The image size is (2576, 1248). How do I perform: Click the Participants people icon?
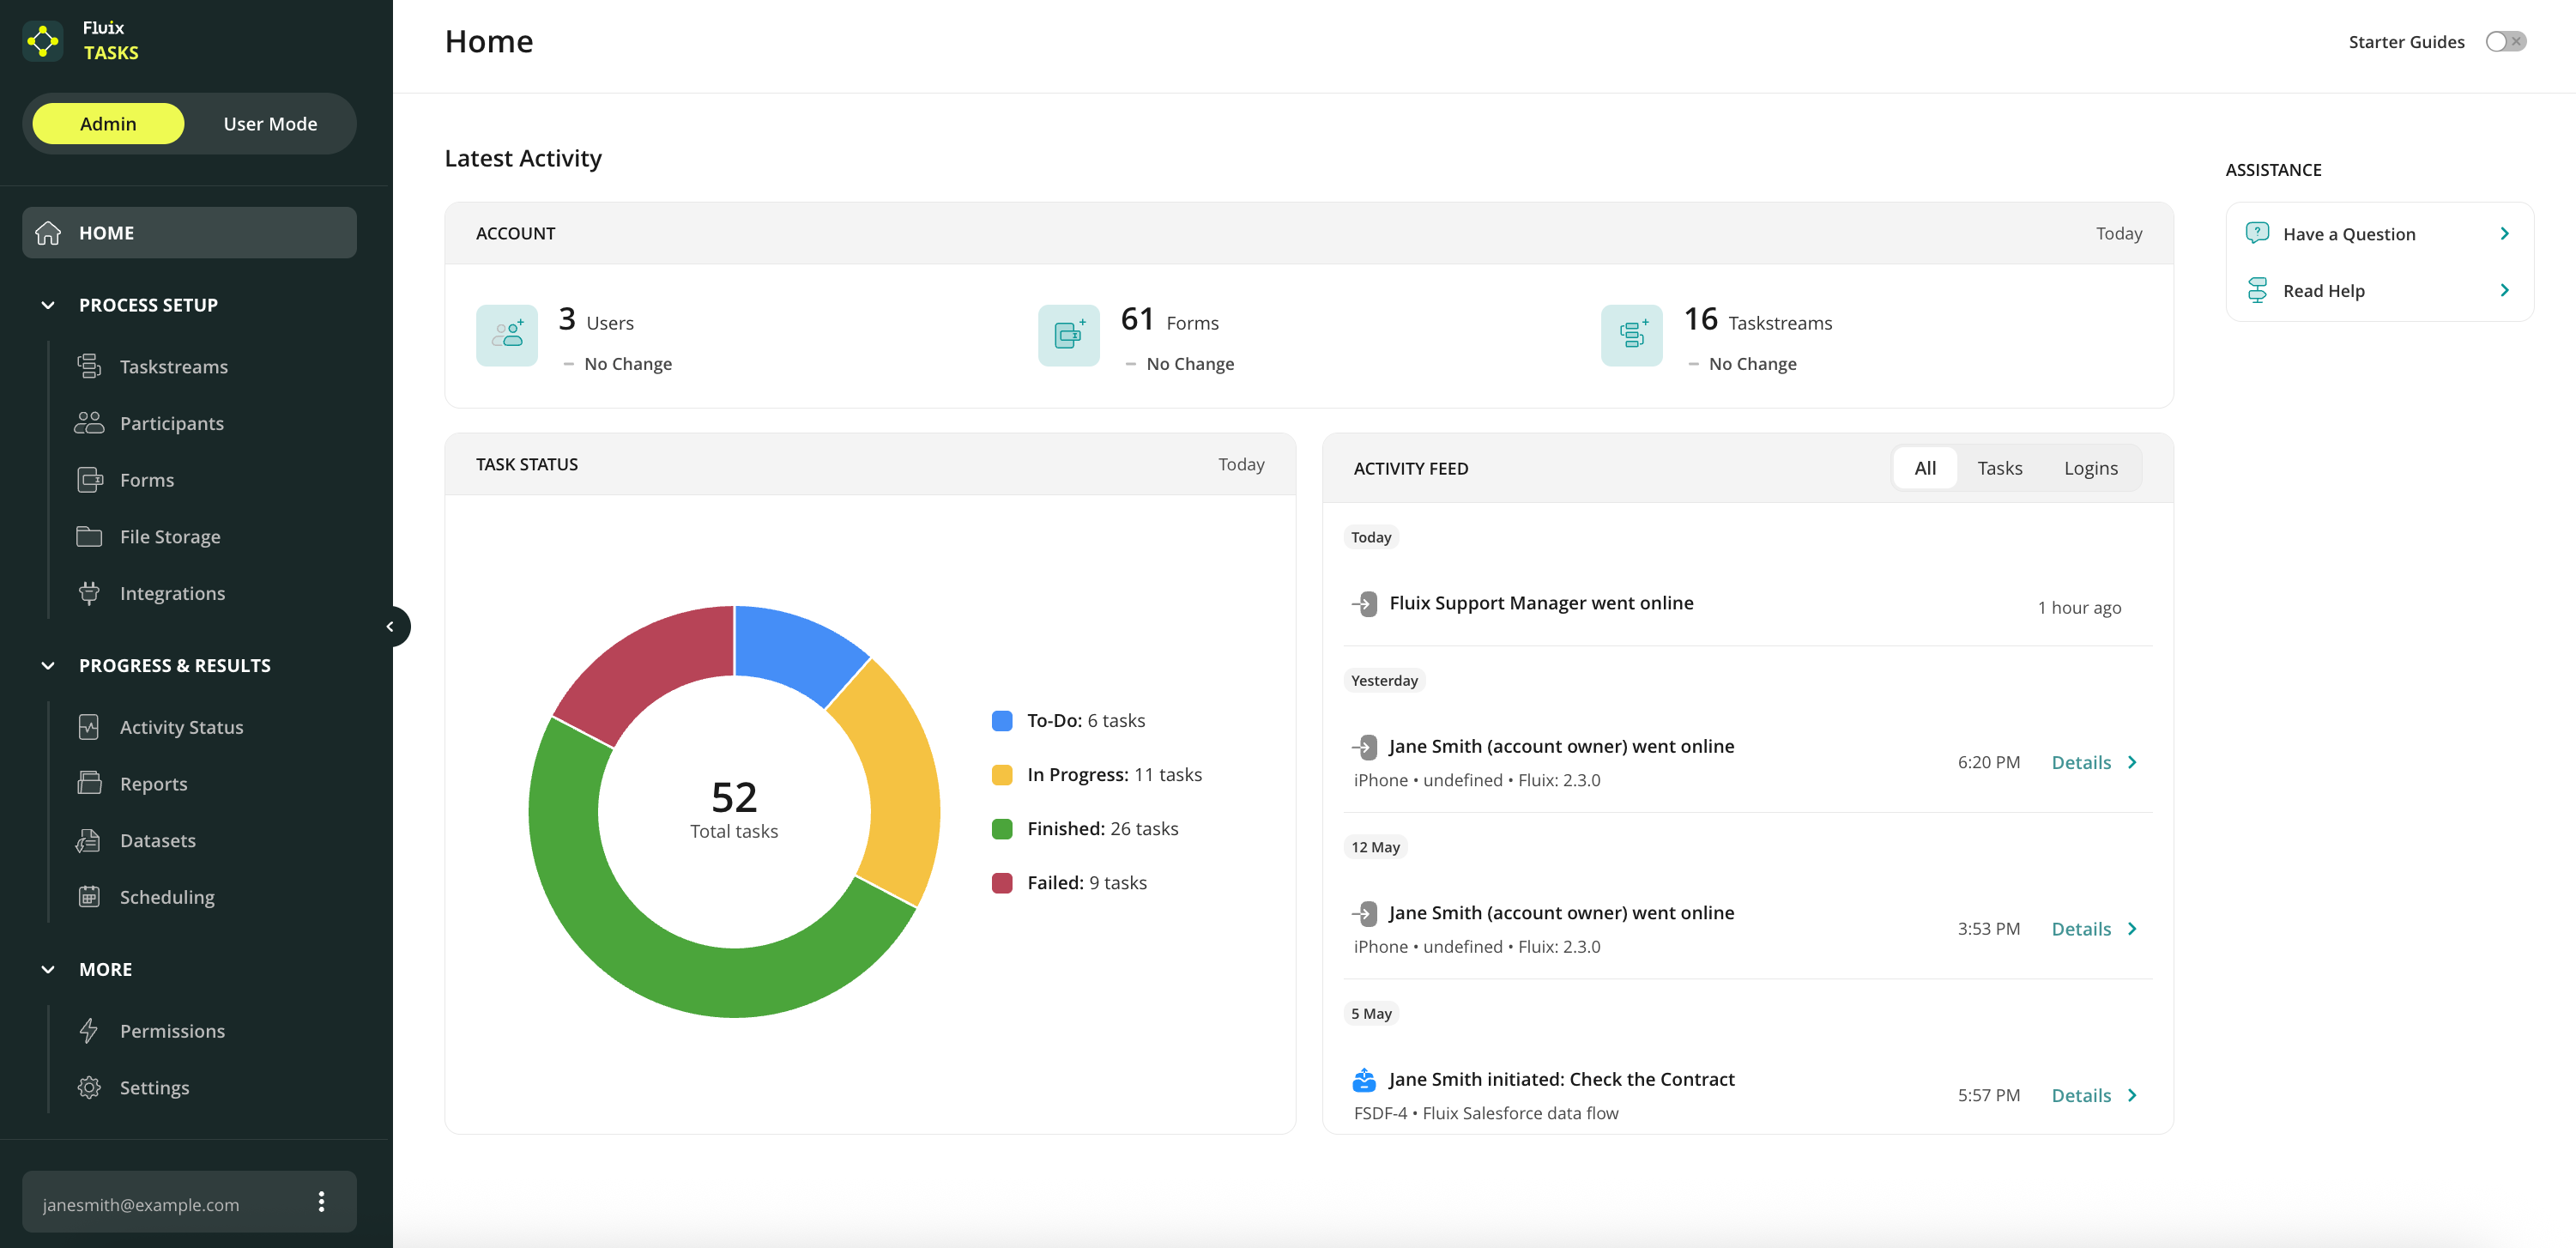[x=89, y=423]
